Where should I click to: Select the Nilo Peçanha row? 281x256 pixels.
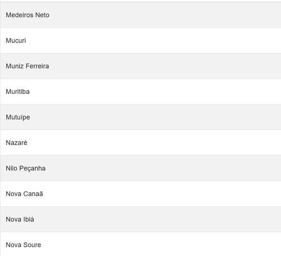(140, 168)
